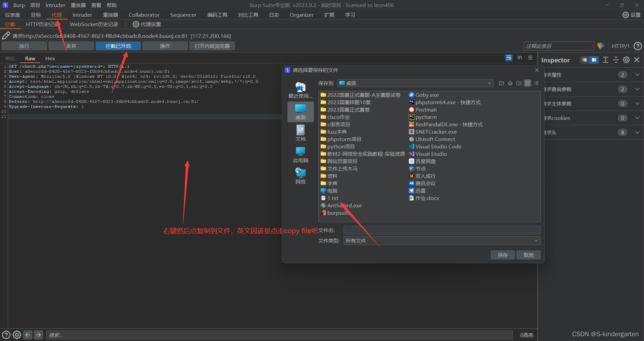Image resolution: width=644 pixels, height=341 pixels.
Task: Open the 操作 action menu button
Action: tap(165, 46)
